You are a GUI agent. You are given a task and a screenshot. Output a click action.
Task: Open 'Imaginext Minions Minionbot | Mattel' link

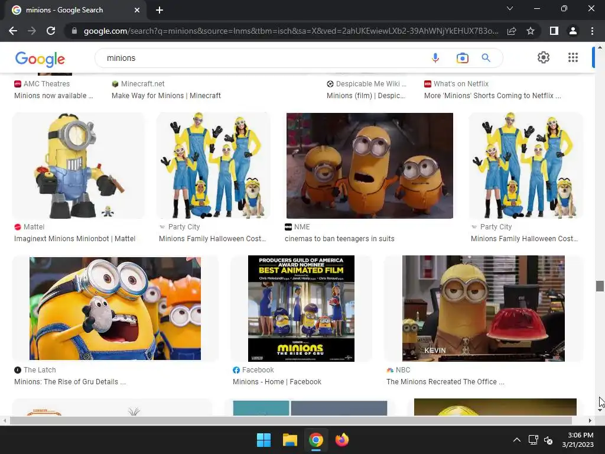pos(75,239)
